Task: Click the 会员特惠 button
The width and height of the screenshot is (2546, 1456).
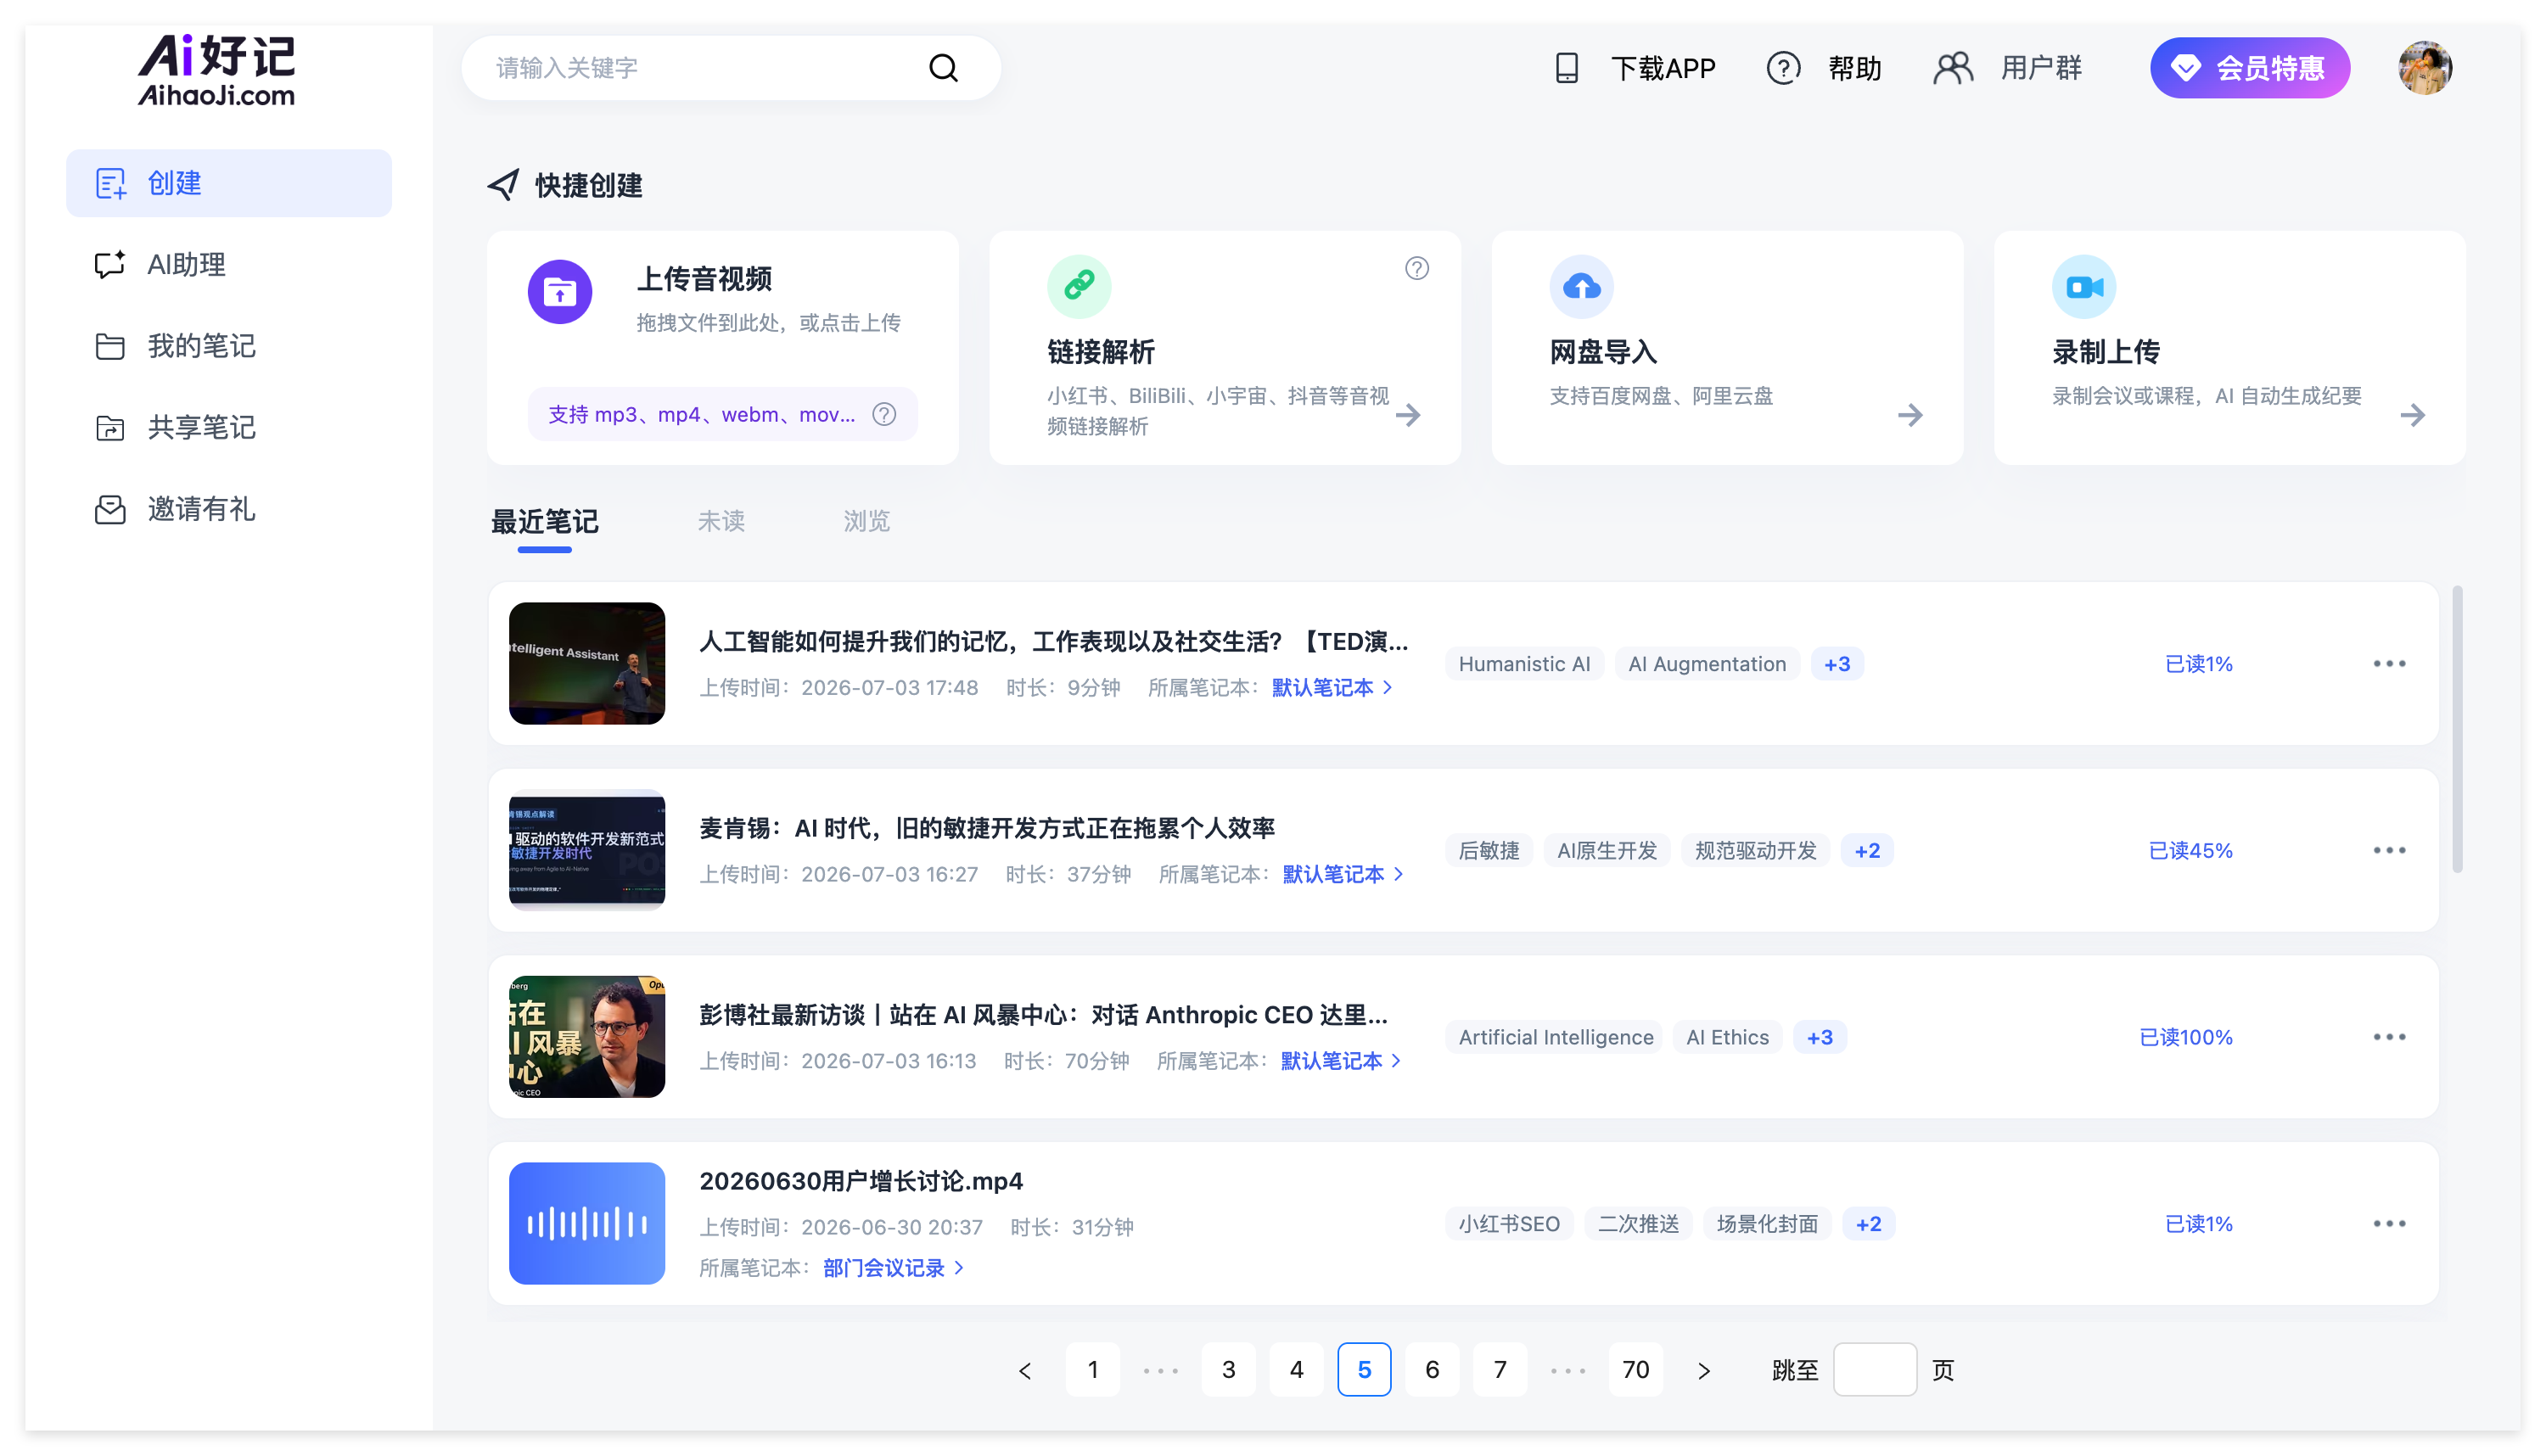Action: tap(2249, 68)
